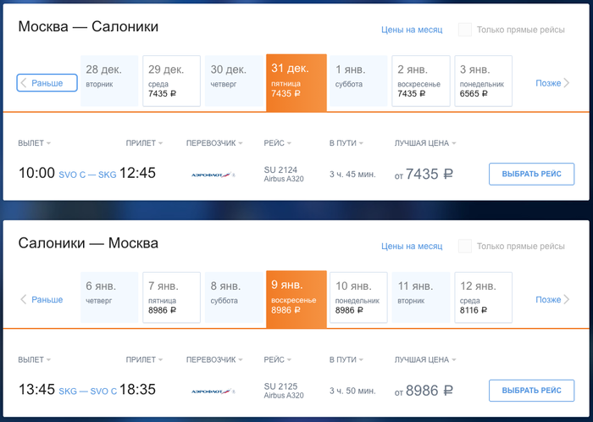Click the right arrow 'Позже' for Салоники — Москва
This screenshot has height=422, width=593.
(552, 300)
